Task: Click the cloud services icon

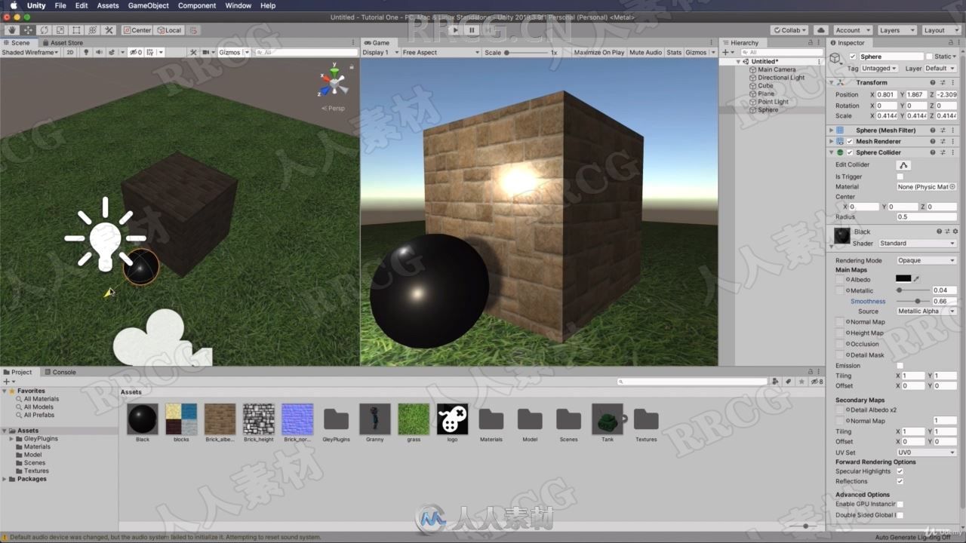Action: [821, 30]
